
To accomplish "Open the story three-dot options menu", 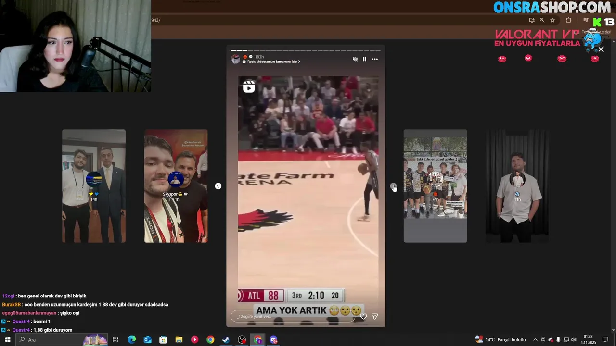I will point(374,59).
